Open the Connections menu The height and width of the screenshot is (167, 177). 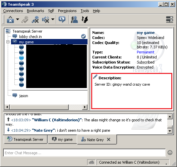[13, 11]
